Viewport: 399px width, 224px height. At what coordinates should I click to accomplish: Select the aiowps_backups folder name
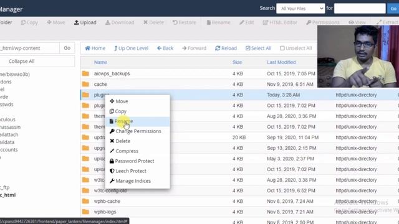[112, 73]
